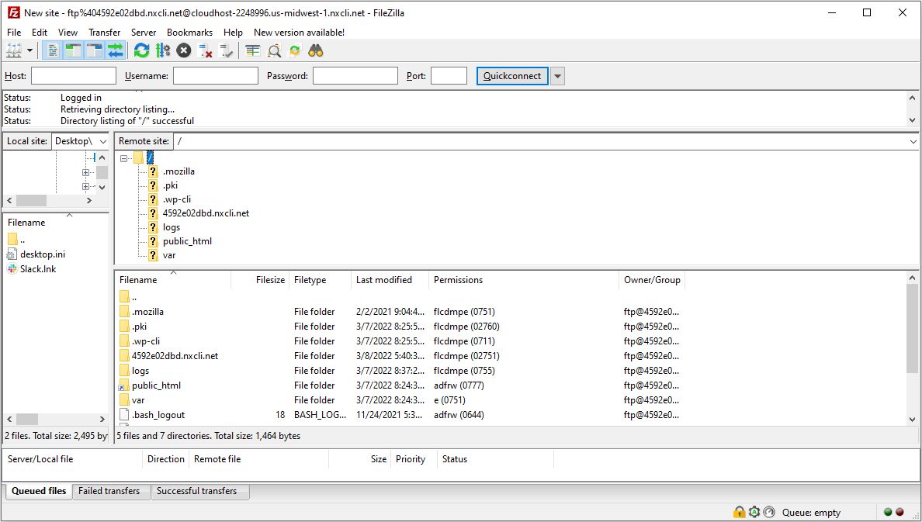Toggle the message log display
This screenshot has width=922, height=522.
click(x=52, y=51)
